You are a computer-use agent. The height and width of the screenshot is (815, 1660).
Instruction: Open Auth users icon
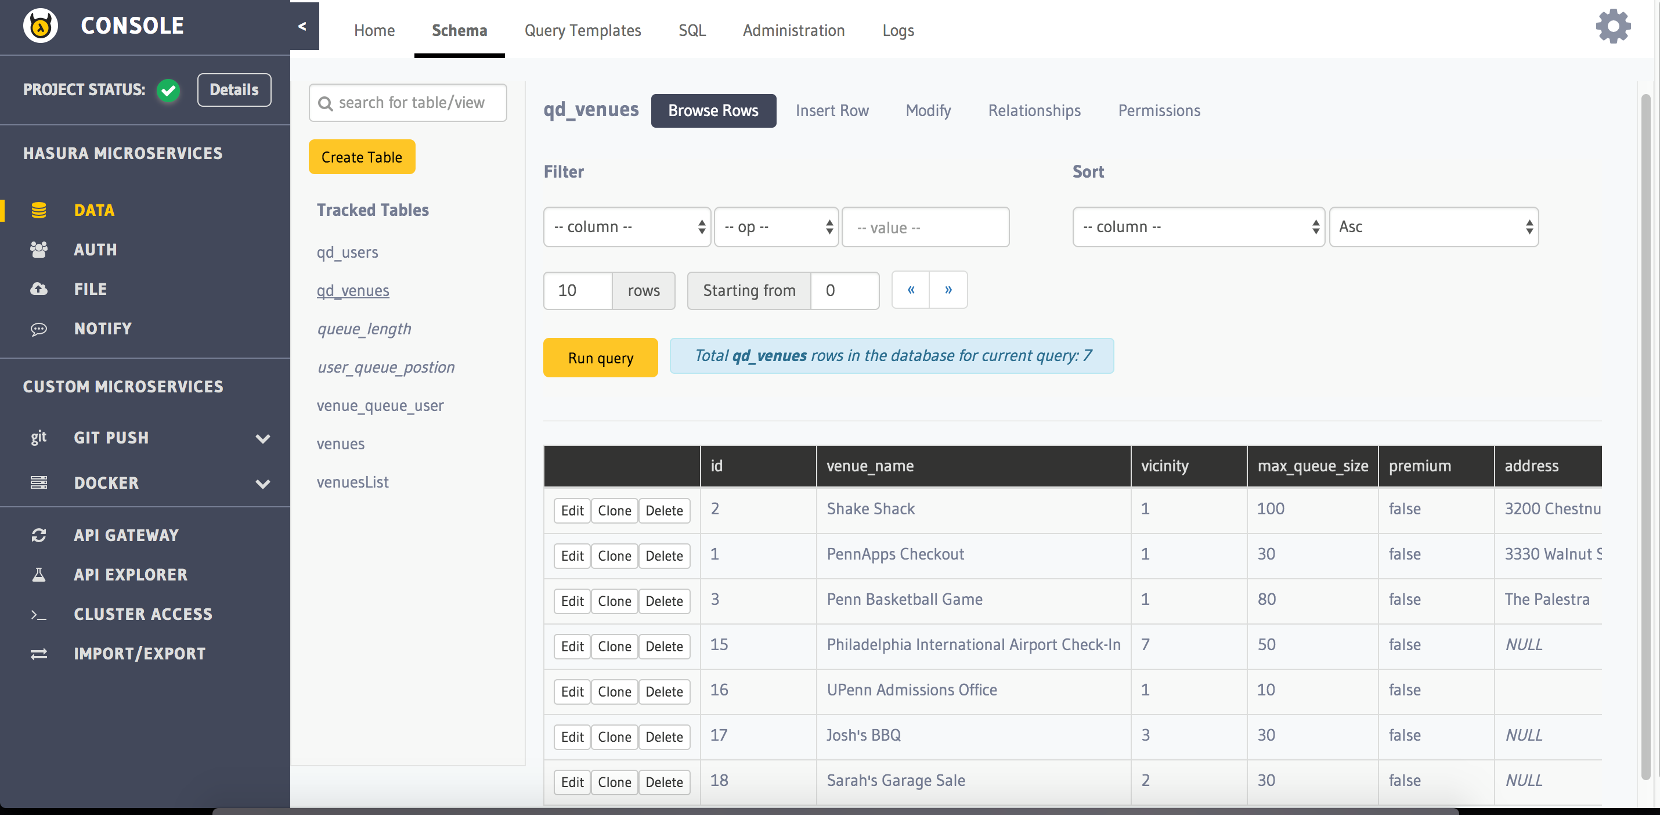(39, 250)
